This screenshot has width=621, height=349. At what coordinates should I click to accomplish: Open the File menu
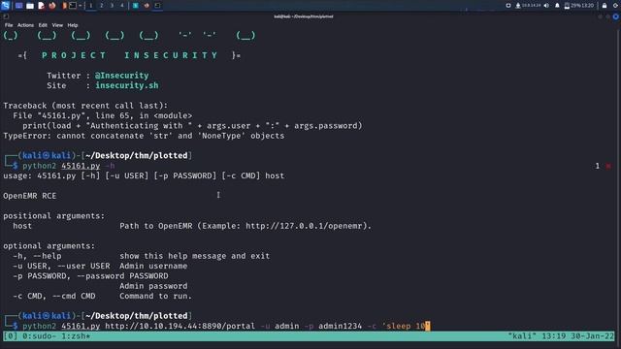[9, 25]
